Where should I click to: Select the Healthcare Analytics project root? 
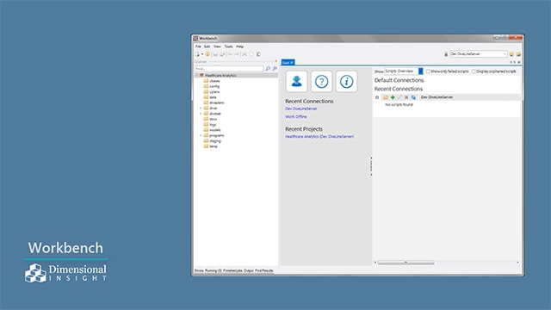220,76
